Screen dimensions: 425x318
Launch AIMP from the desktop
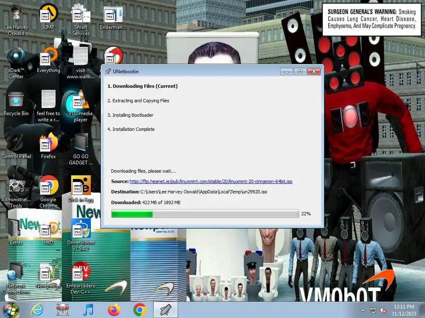click(48, 17)
